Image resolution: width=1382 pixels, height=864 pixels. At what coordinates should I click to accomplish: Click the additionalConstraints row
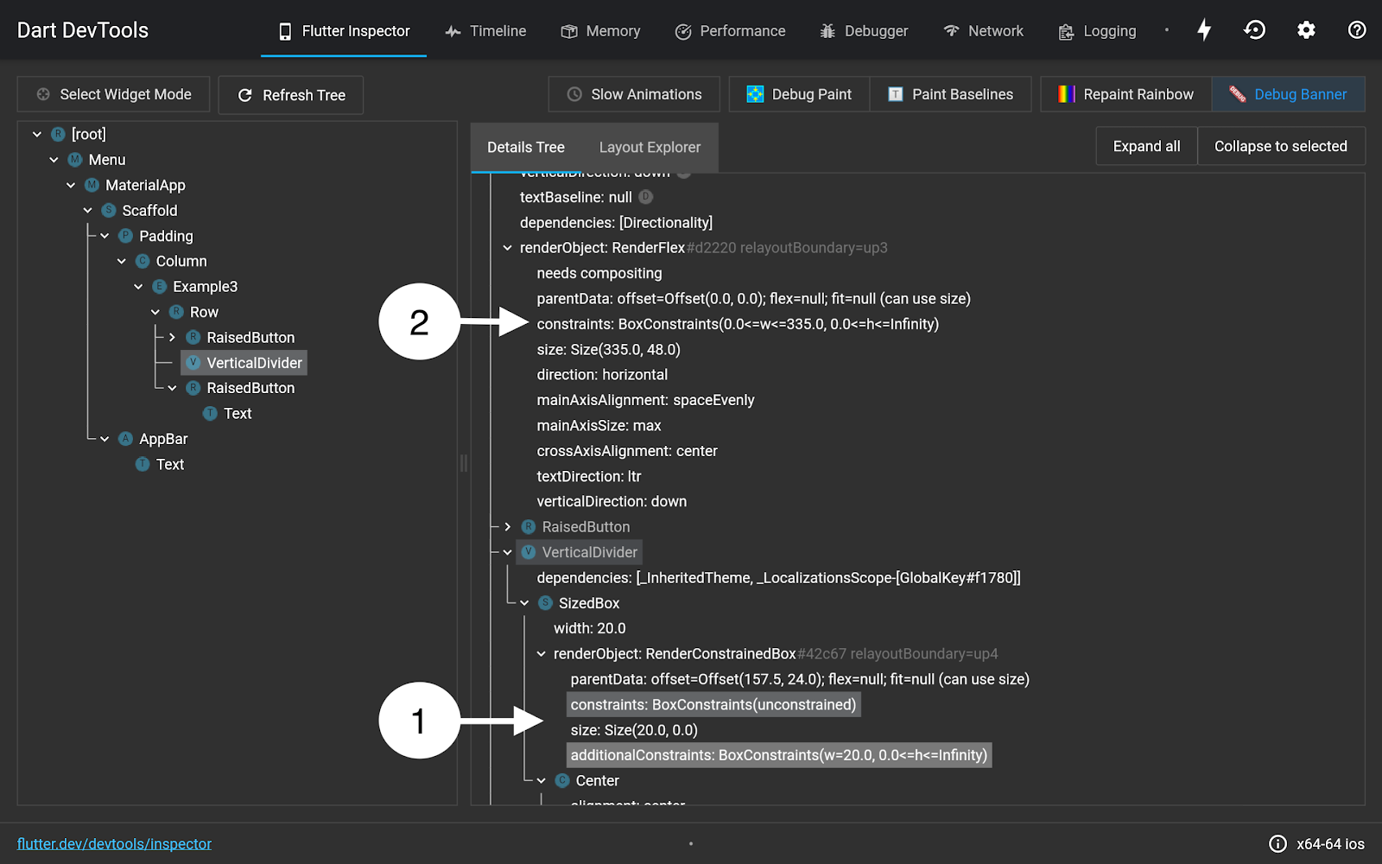(x=779, y=755)
